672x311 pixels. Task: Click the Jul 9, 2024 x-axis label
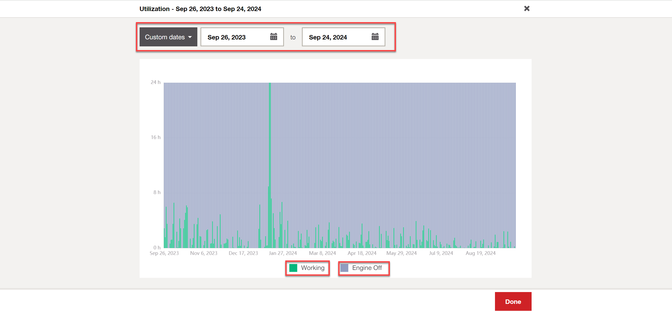click(441, 253)
